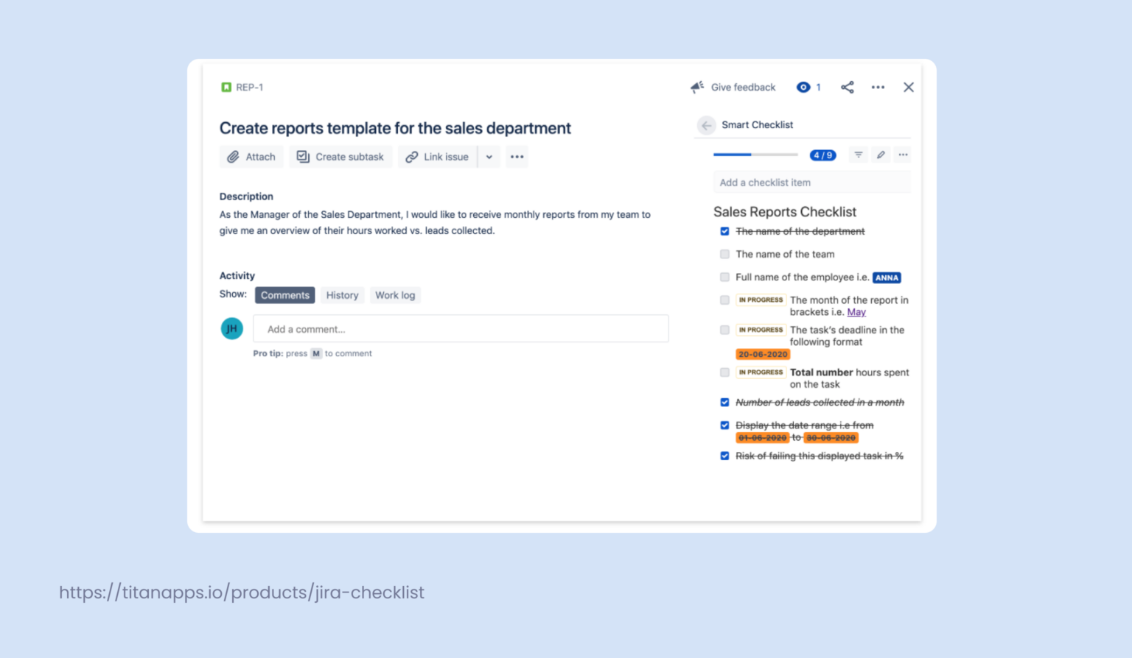Open the header ellipsis menu

(877, 87)
